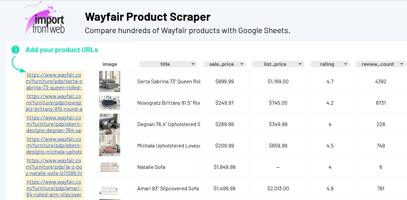The height and width of the screenshot is (200, 407).
Task: Visit the La-Z-Boy Natalie sofa URL
Action: coord(54,167)
